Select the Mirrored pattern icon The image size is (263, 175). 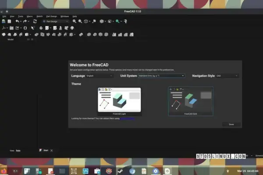(114, 35)
